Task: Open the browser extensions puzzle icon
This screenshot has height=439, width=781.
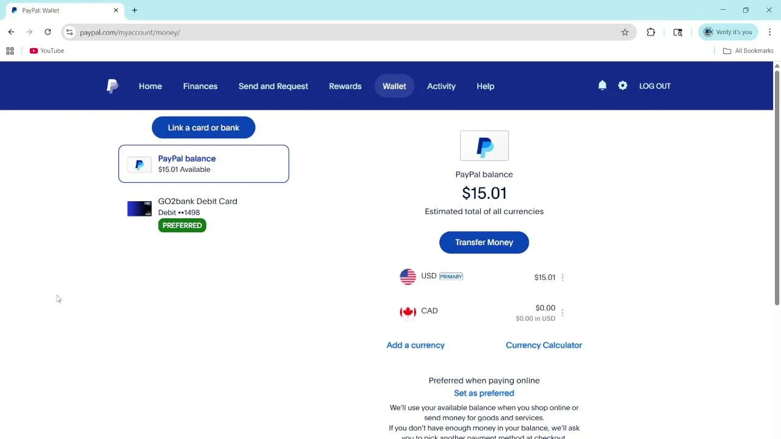Action: (651, 32)
